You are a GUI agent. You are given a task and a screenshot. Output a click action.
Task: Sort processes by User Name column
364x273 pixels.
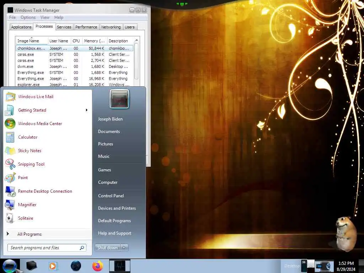point(59,41)
